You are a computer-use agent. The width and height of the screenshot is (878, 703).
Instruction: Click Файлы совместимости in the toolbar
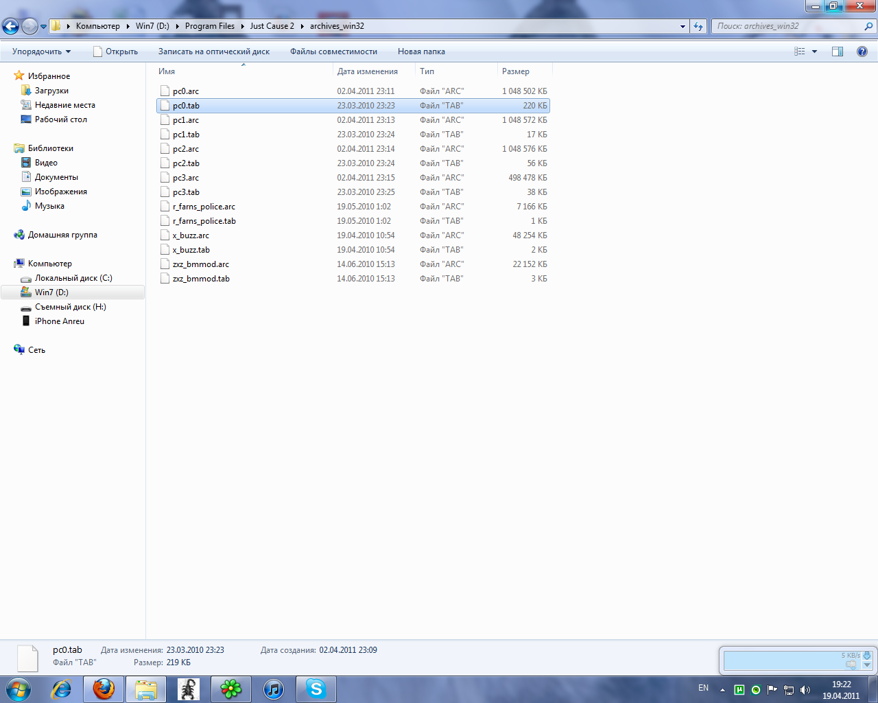(x=333, y=51)
